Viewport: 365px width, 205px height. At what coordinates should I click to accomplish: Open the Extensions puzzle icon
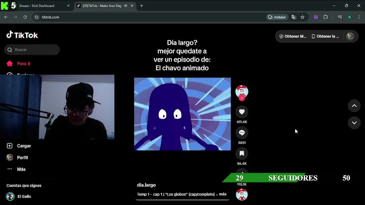326,17
